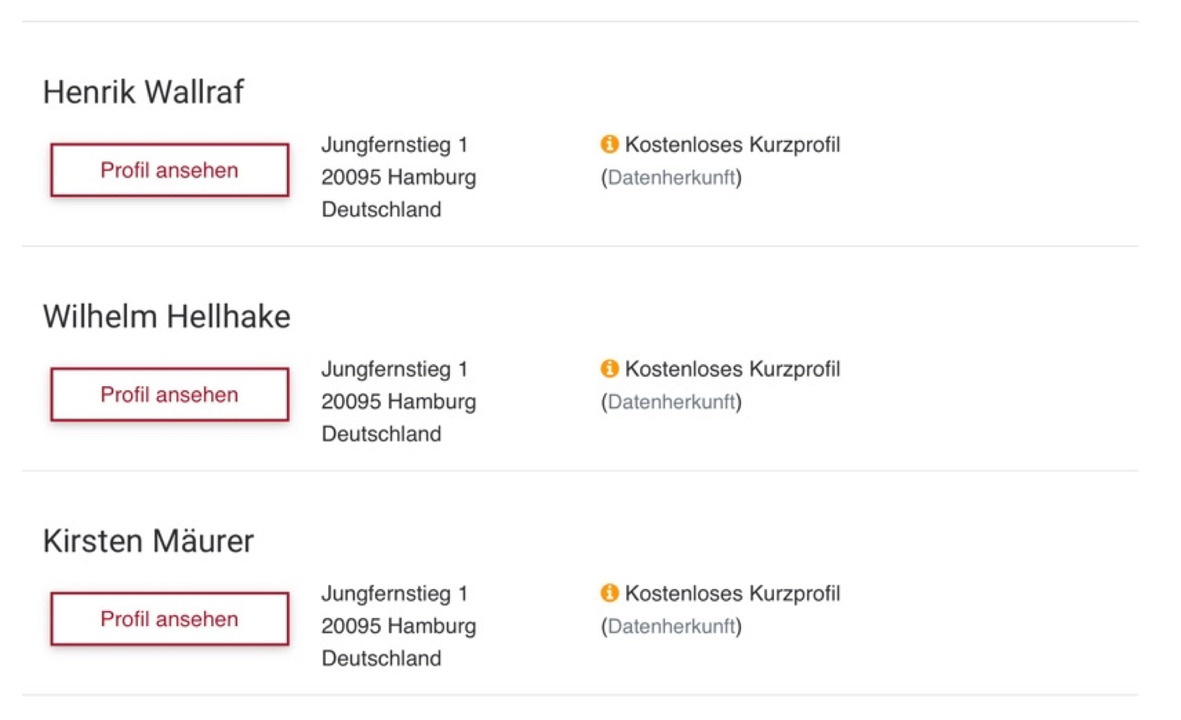Click Datenherkunft in Kirsten Mäurer's entry
The image size is (1181, 720).
click(x=671, y=627)
